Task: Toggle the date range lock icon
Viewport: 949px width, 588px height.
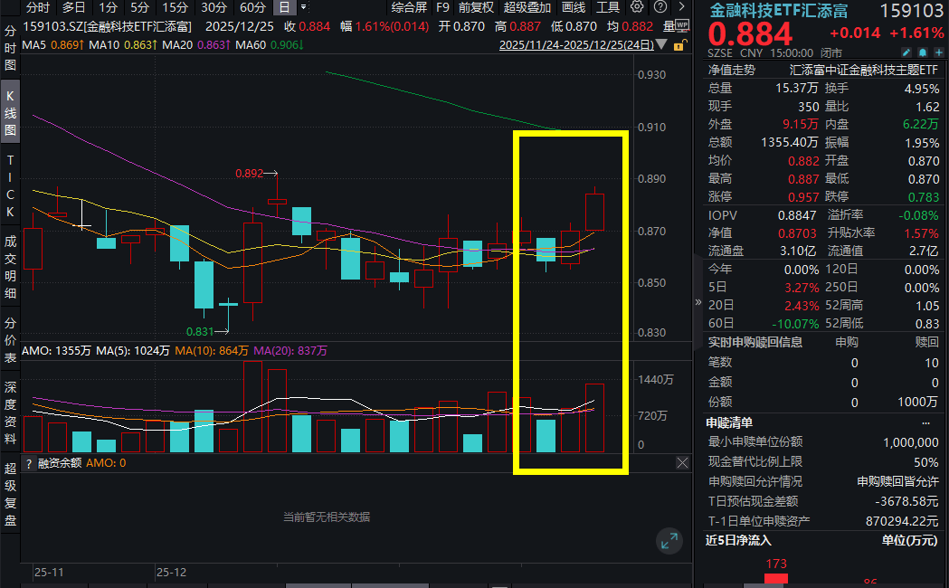Action: pyautogui.click(x=682, y=43)
